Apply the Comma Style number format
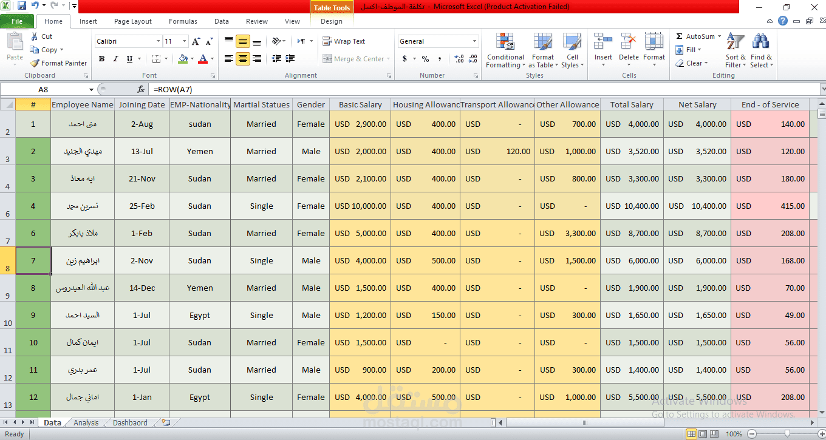Screen dimensions: 826x440 pyautogui.click(x=440, y=59)
